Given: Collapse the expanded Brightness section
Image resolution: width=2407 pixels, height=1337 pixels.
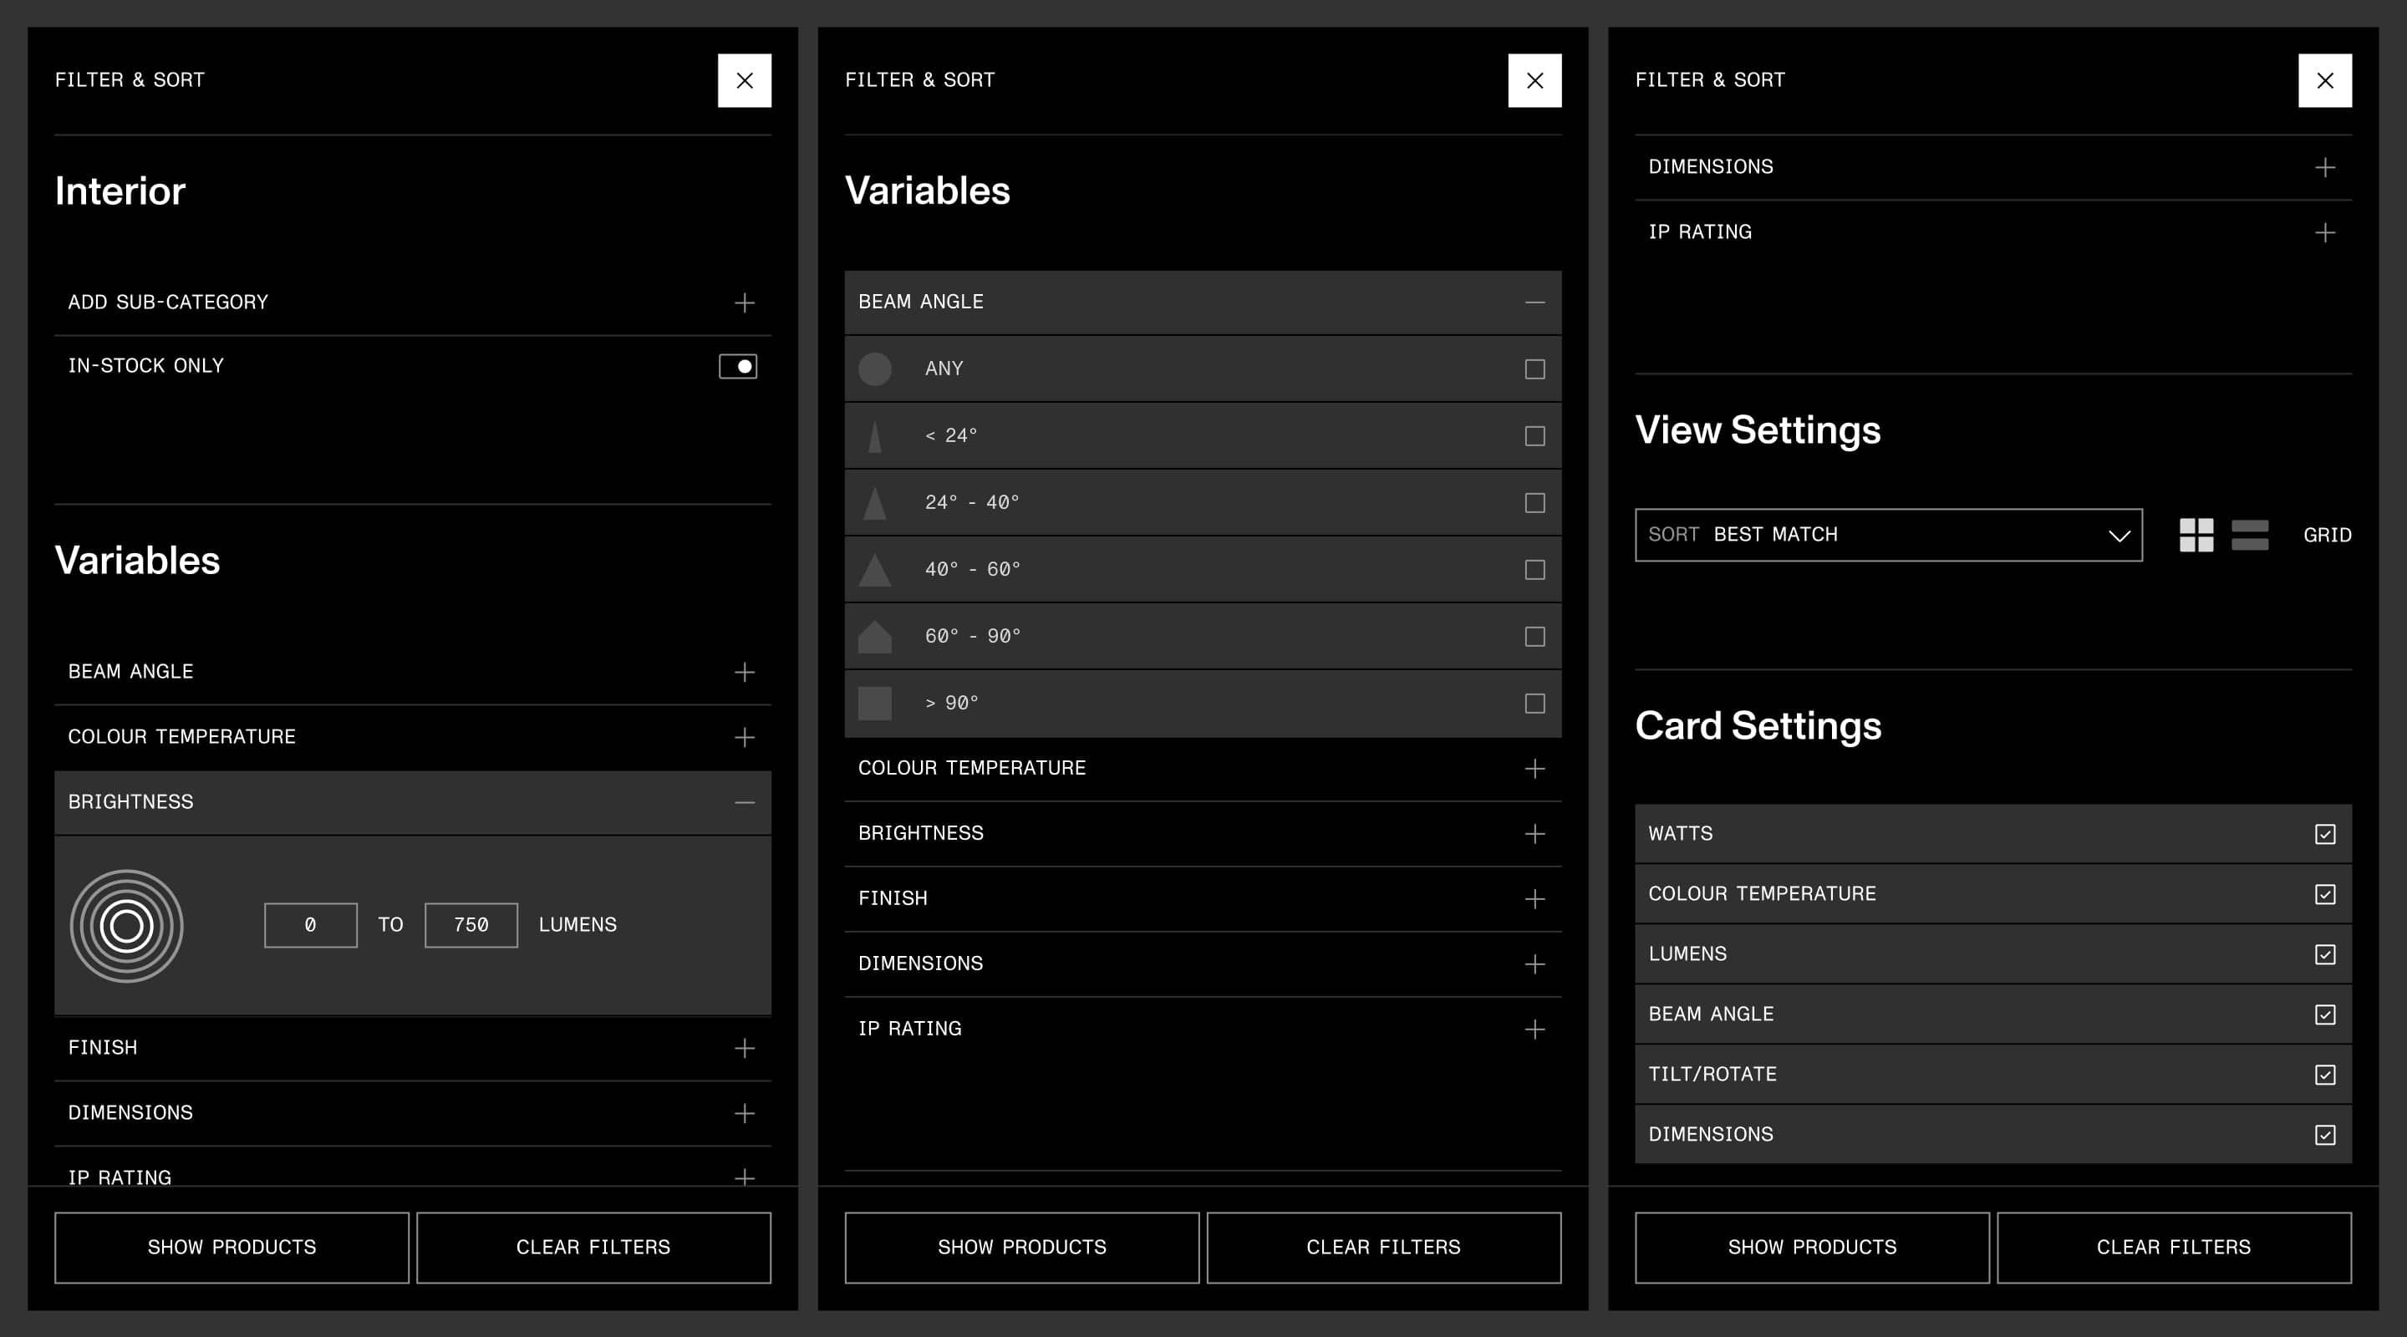Looking at the screenshot, I should (744, 802).
